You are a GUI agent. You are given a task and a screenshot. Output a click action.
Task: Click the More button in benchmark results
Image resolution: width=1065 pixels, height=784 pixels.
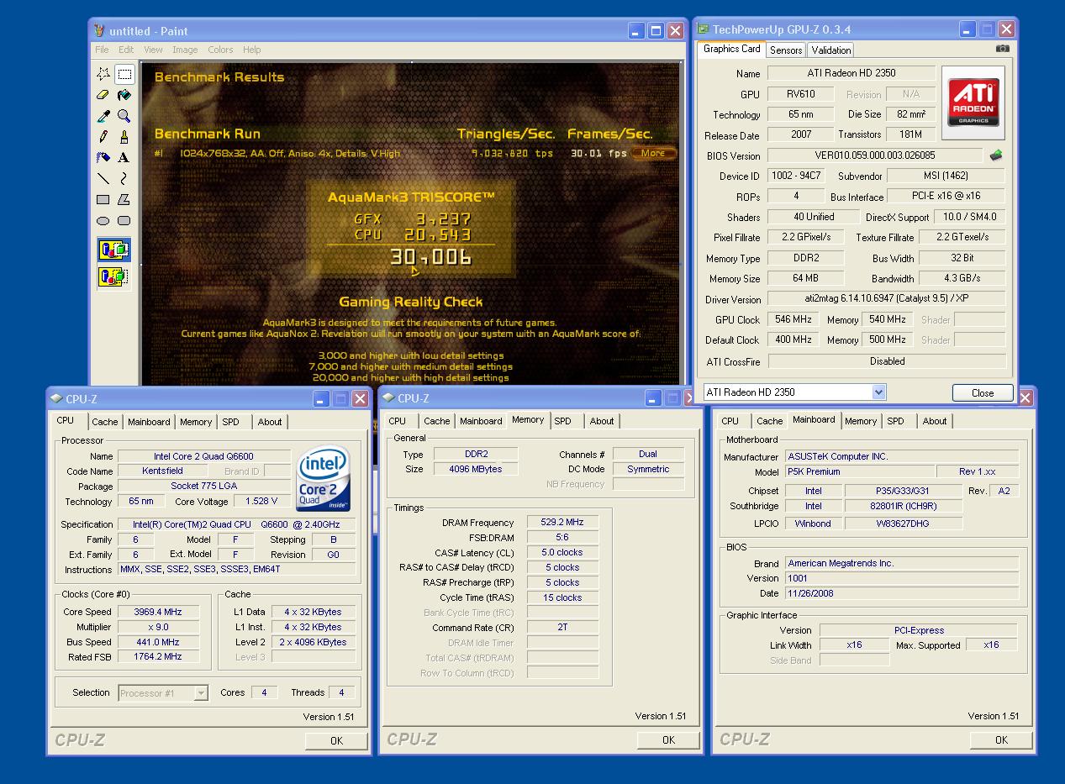(x=653, y=153)
